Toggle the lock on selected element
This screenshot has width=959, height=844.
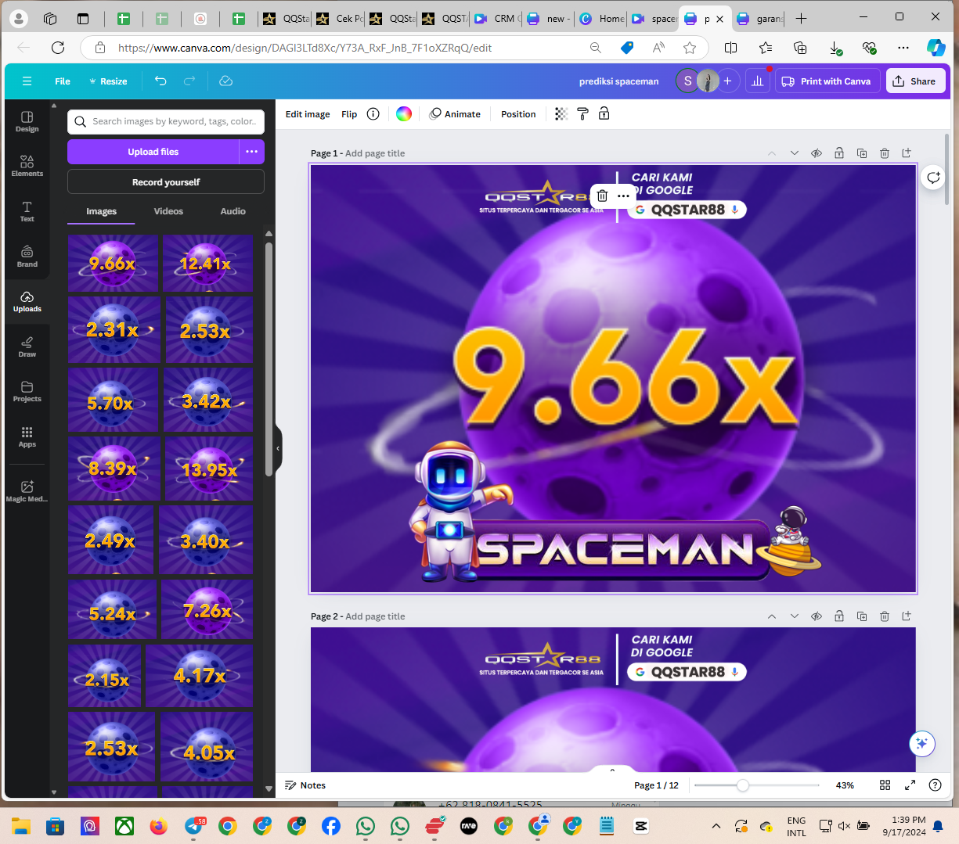pos(604,114)
